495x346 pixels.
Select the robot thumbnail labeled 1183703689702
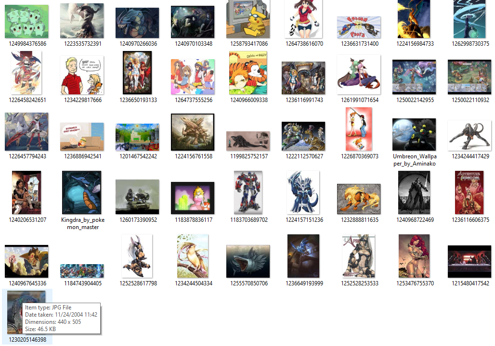click(x=248, y=192)
